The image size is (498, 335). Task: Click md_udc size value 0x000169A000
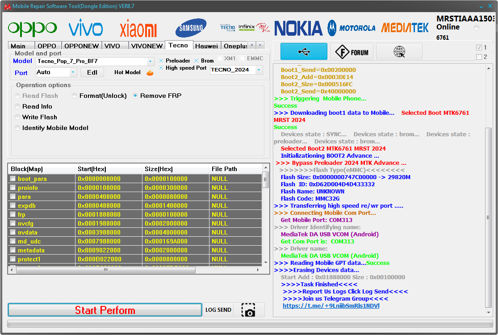[166, 241]
